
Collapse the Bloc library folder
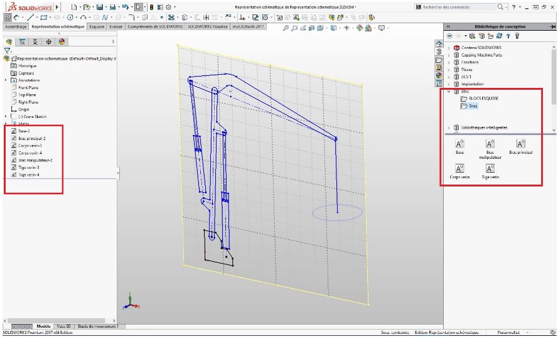tap(449, 92)
